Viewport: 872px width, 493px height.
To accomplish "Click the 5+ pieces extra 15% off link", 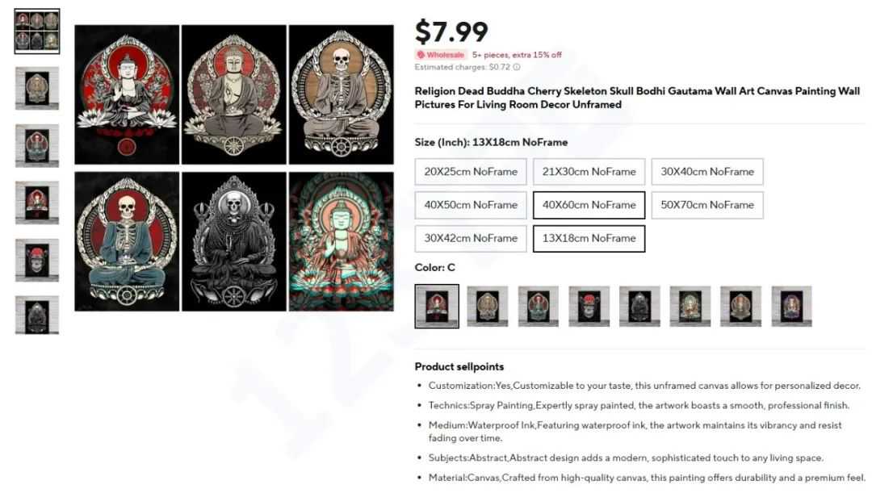I will coord(517,55).
